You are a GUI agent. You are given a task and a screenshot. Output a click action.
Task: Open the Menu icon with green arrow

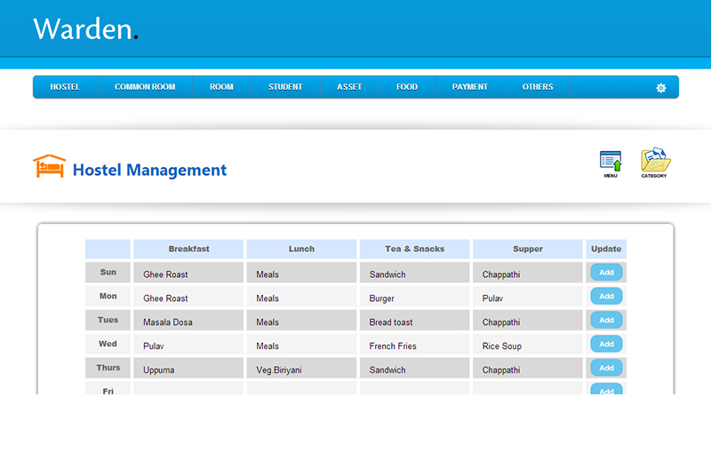point(611,162)
